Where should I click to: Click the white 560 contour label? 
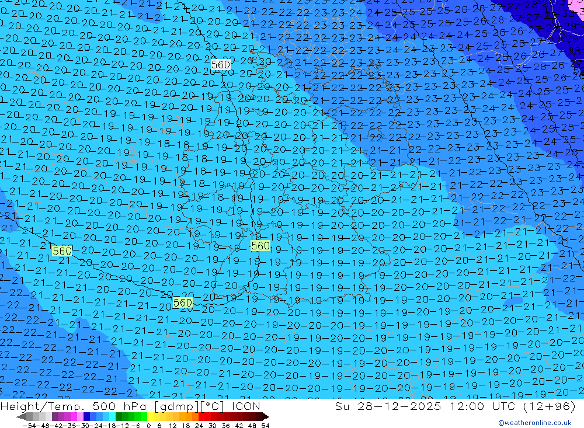(x=221, y=65)
